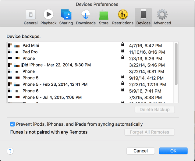Open the General preferences icon
The width and height of the screenshot is (195, 161).
[x=31, y=14]
